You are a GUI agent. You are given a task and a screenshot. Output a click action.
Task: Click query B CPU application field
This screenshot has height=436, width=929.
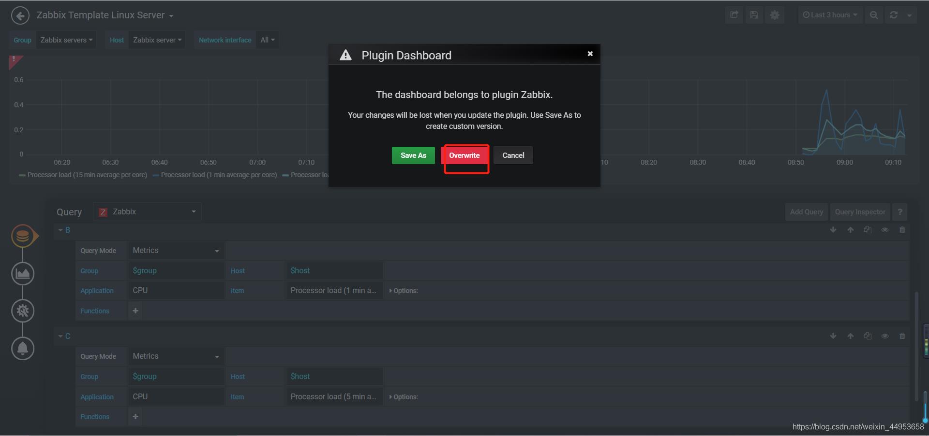tap(176, 291)
